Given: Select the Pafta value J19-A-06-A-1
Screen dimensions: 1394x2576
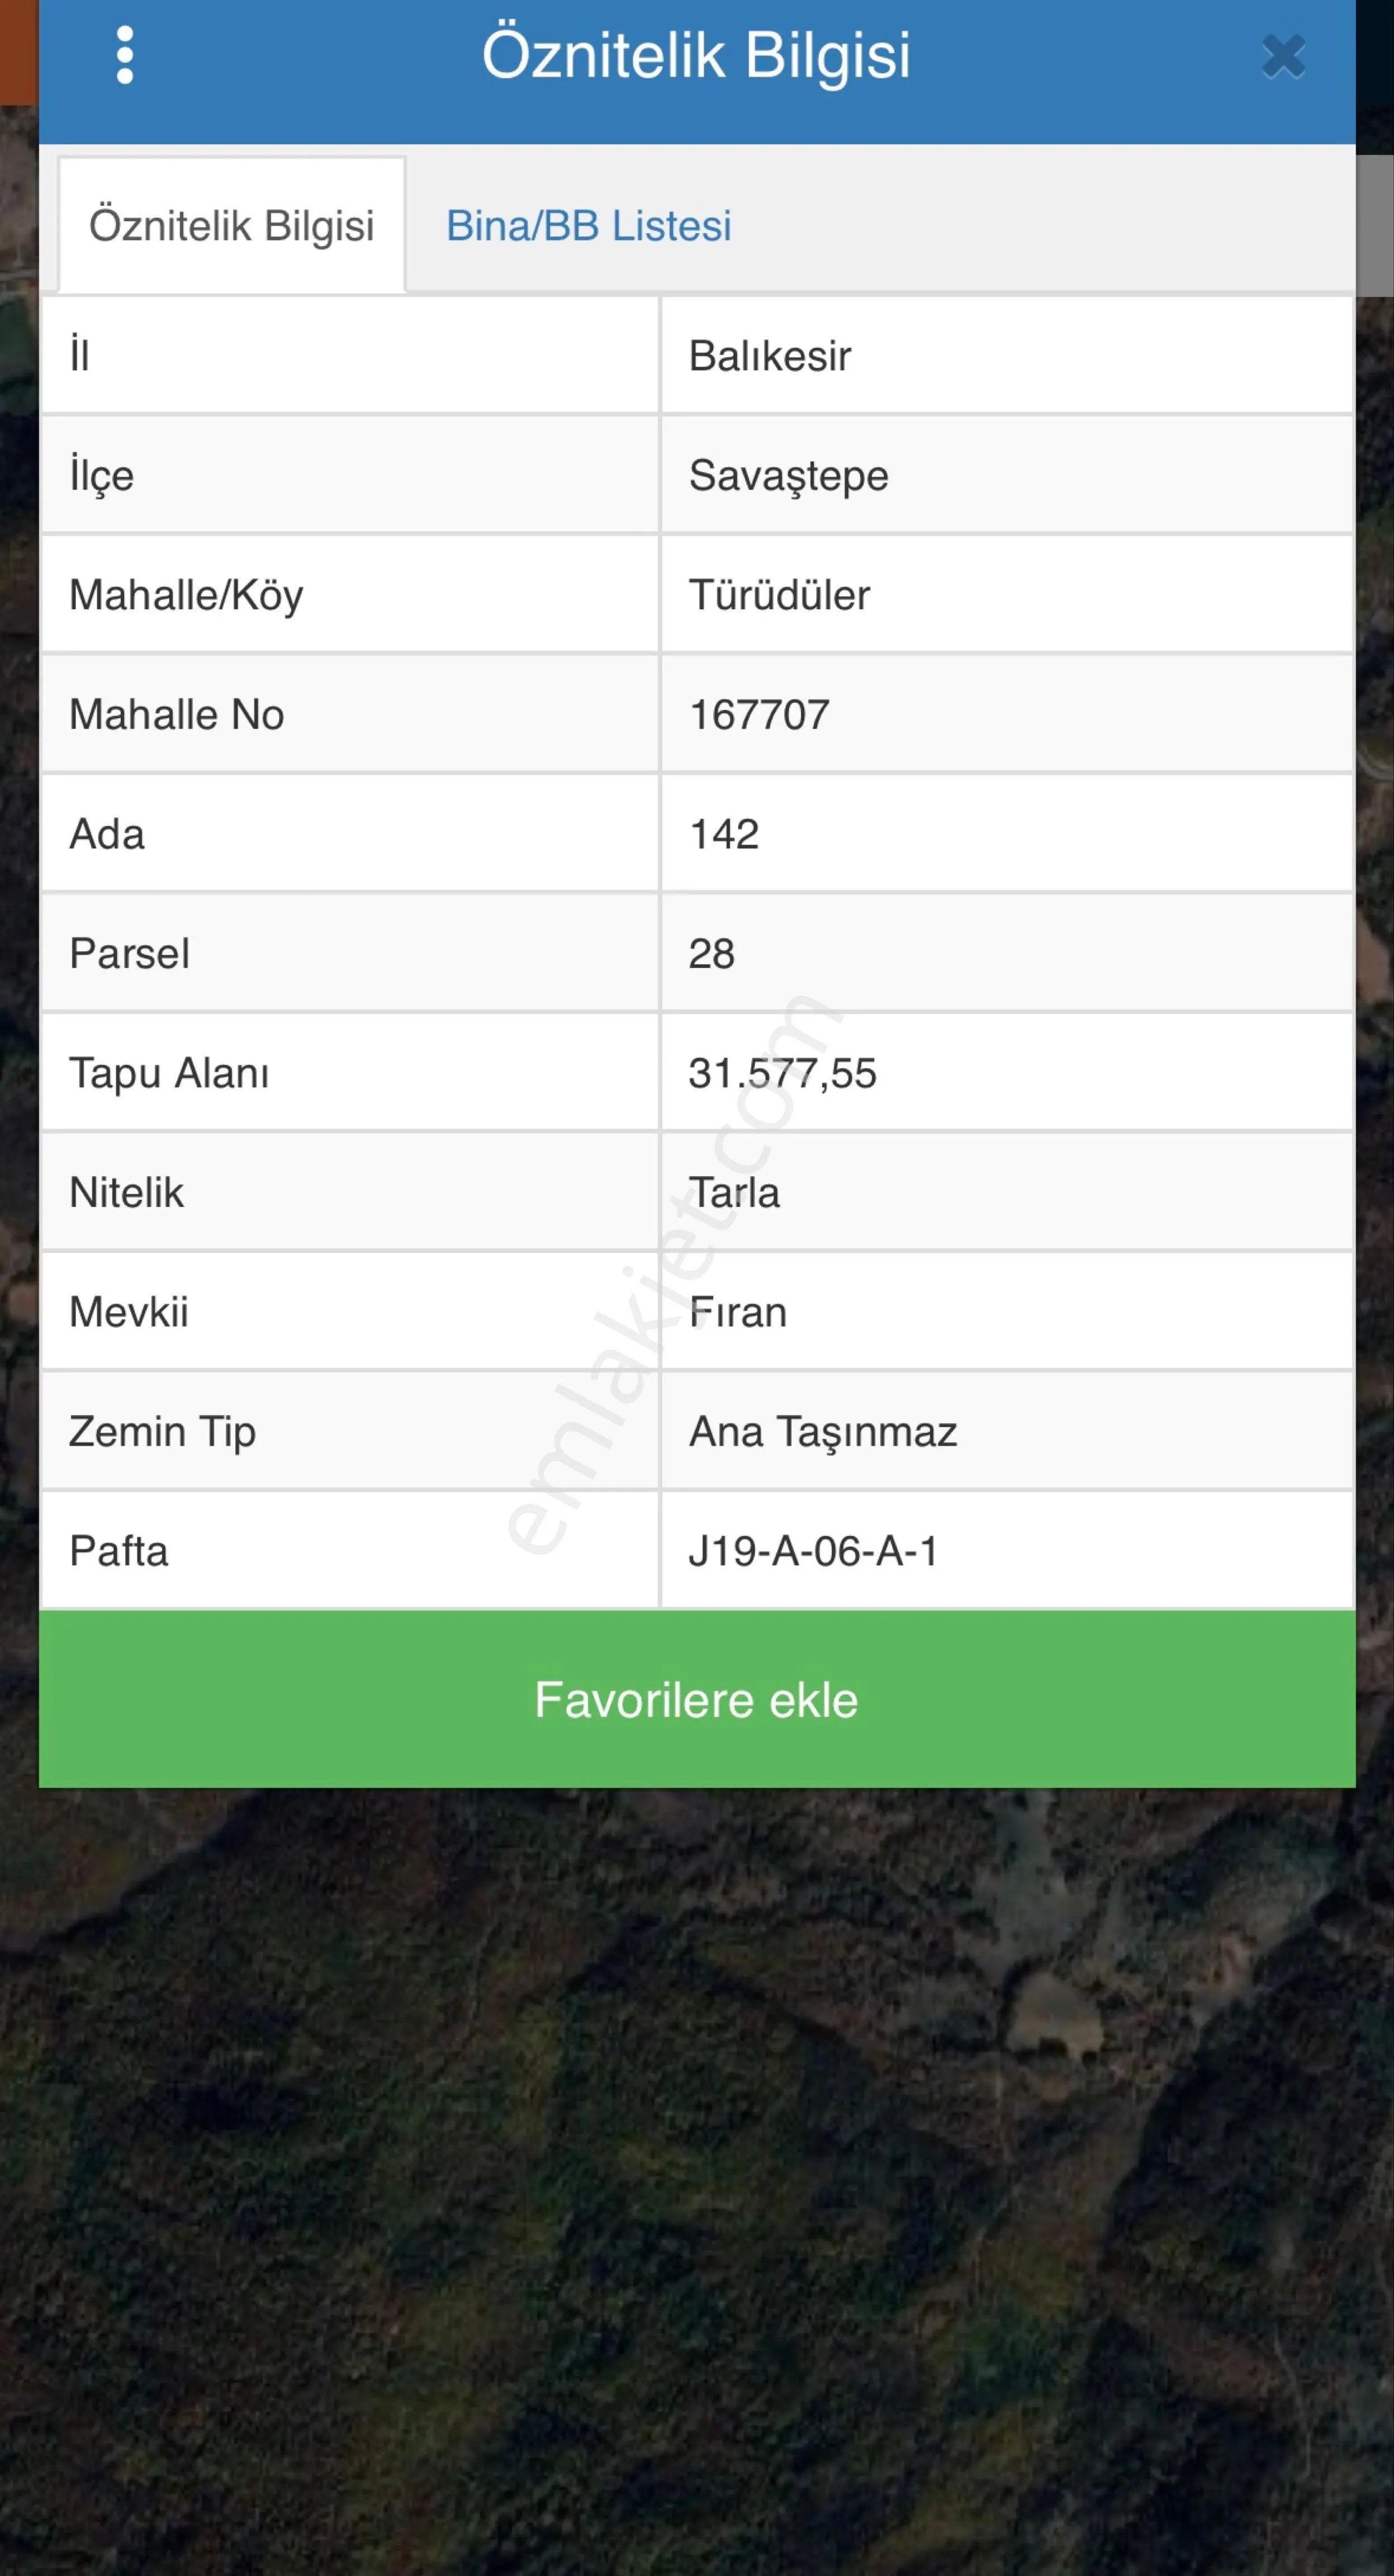Looking at the screenshot, I should (x=813, y=1552).
